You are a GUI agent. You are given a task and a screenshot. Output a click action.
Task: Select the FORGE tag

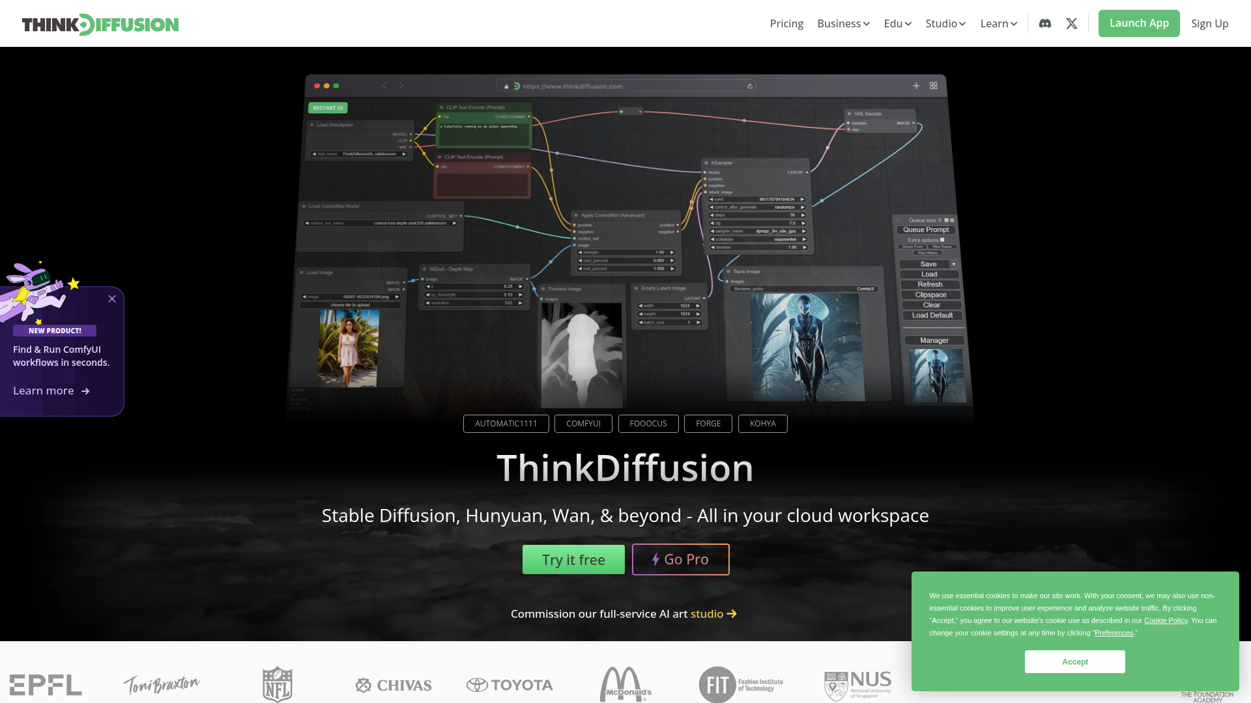pos(708,424)
